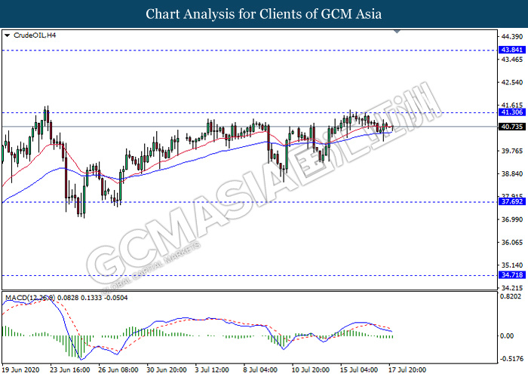Click the 42.540 price axis value
This screenshot has height=377, width=528.
pos(512,82)
